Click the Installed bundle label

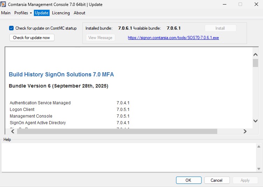coord(99,28)
